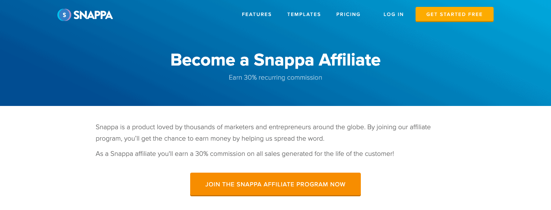Join the Snappa affiliate program now
This screenshot has width=551, height=210.
(x=275, y=184)
